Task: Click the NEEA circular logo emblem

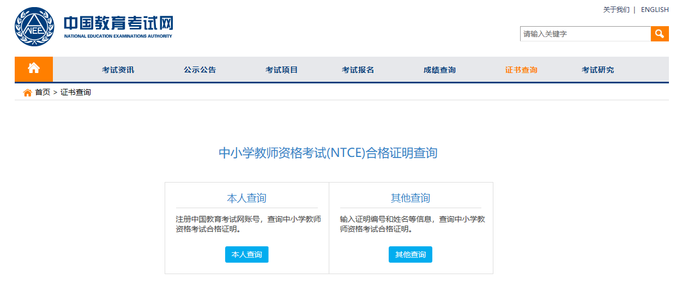Action: point(34,27)
